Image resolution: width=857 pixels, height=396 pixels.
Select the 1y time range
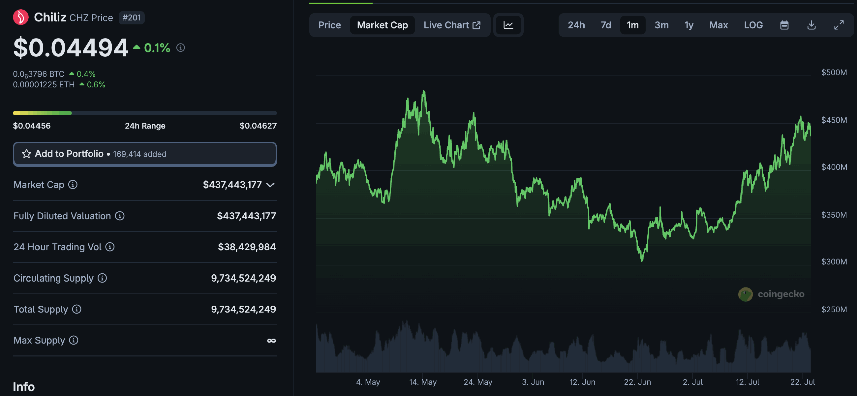pyautogui.click(x=689, y=25)
